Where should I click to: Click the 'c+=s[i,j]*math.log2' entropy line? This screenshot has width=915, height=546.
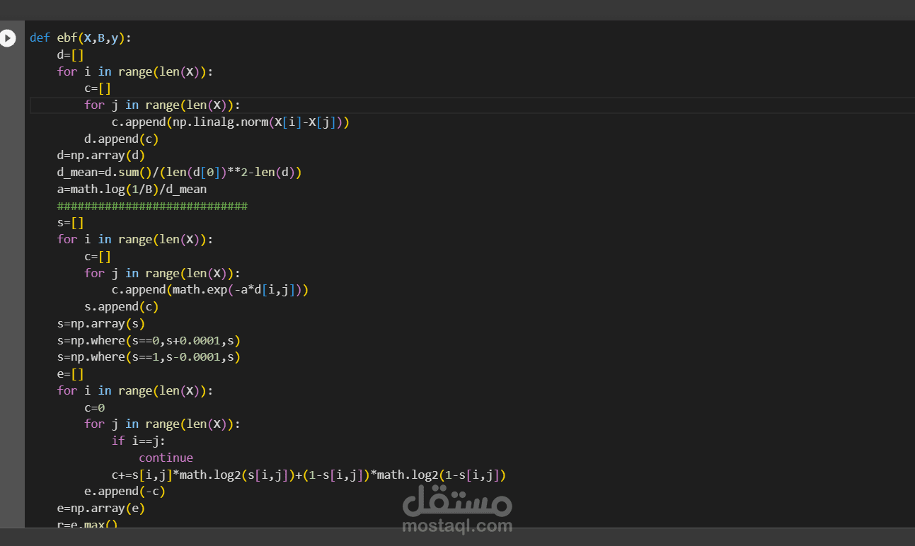[309, 475]
